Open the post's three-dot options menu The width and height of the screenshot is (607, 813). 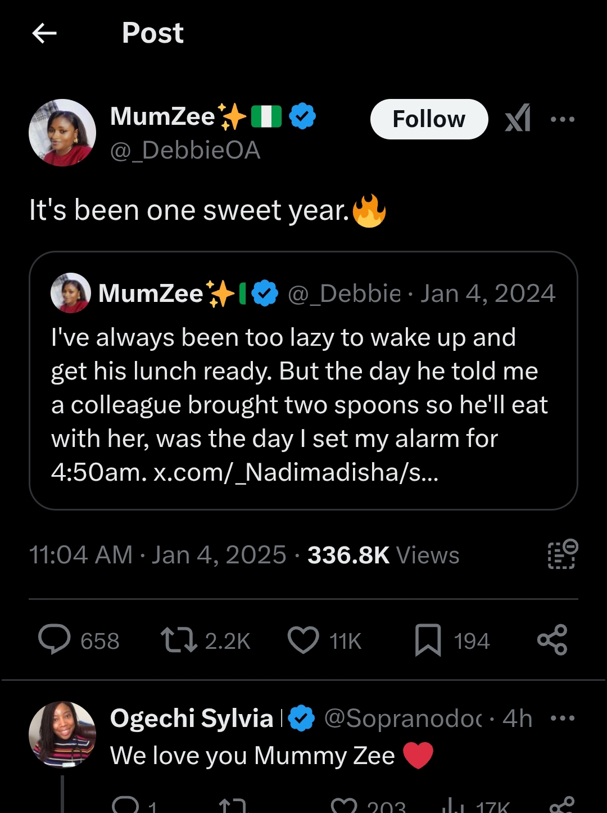point(563,119)
